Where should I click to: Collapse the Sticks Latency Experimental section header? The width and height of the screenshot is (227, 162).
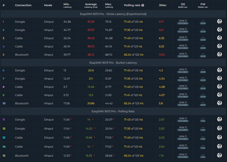pos(113,14)
